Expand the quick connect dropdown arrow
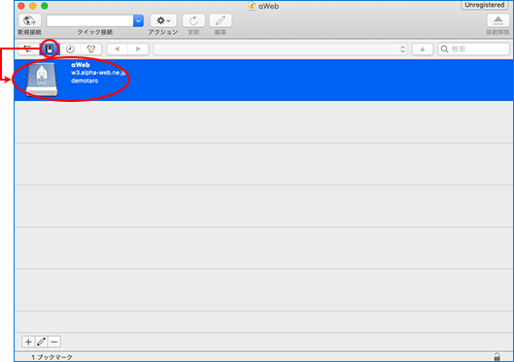Image resolution: width=514 pixels, height=362 pixels. pyautogui.click(x=138, y=20)
